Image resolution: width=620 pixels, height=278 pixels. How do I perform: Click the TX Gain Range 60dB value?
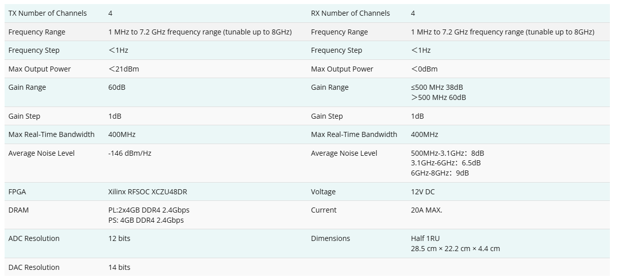click(x=116, y=87)
